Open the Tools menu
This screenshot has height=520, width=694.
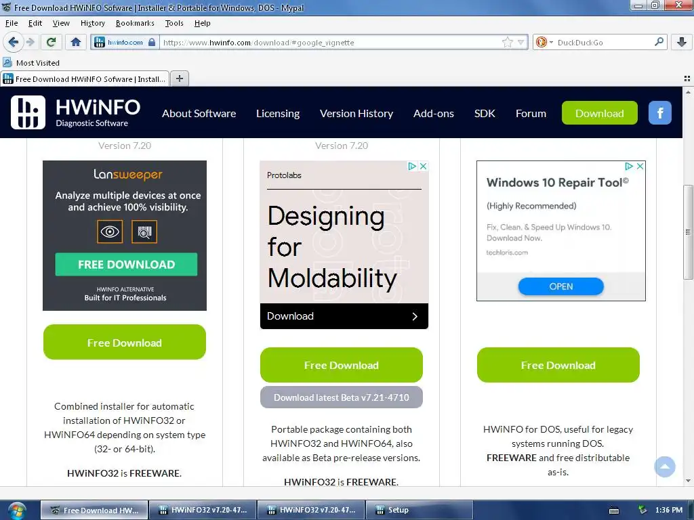pyautogui.click(x=174, y=23)
